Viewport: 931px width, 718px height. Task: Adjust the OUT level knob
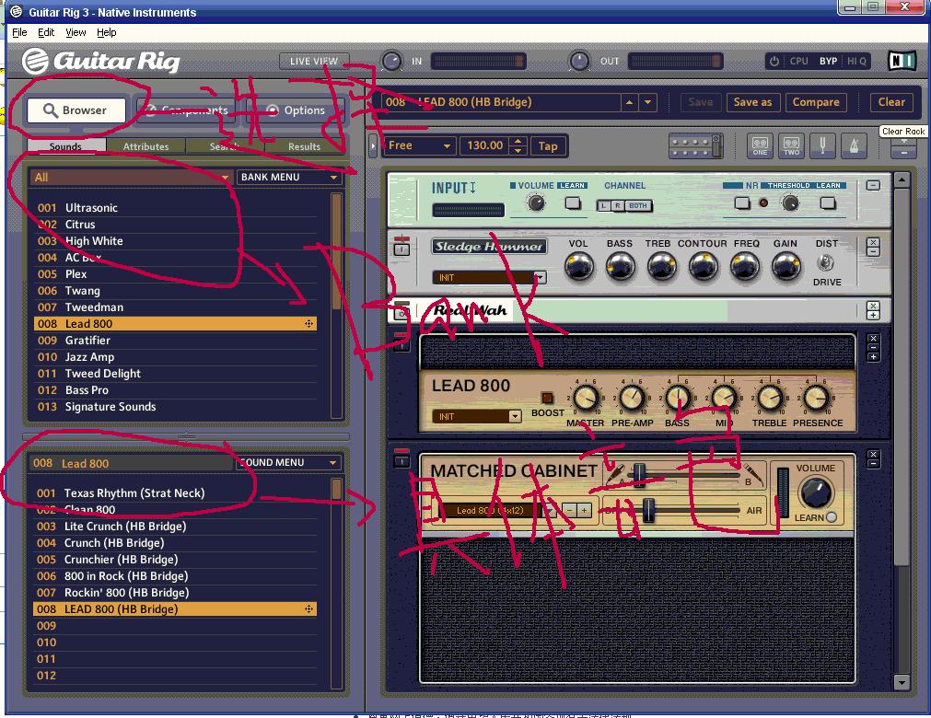point(579,61)
